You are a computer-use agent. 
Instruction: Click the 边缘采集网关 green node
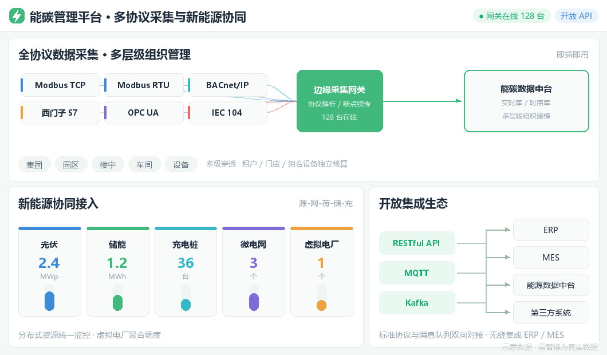point(340,101)
